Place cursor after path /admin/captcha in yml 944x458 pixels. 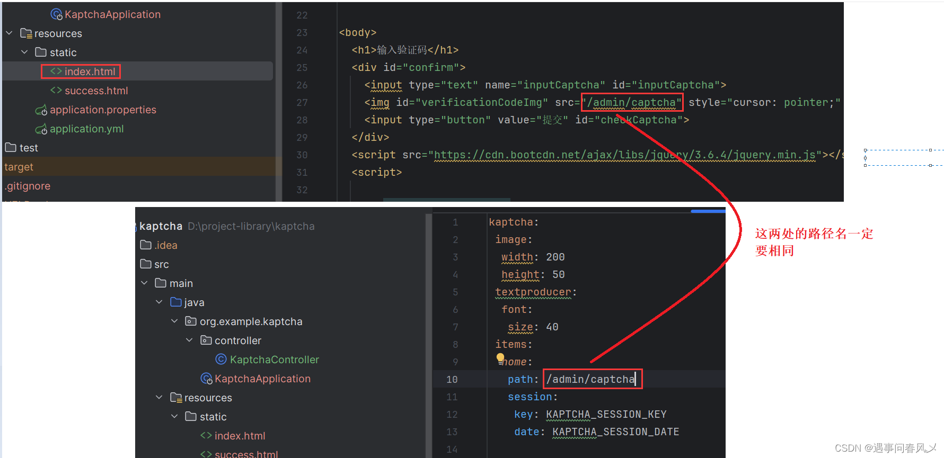click(635, 379)
